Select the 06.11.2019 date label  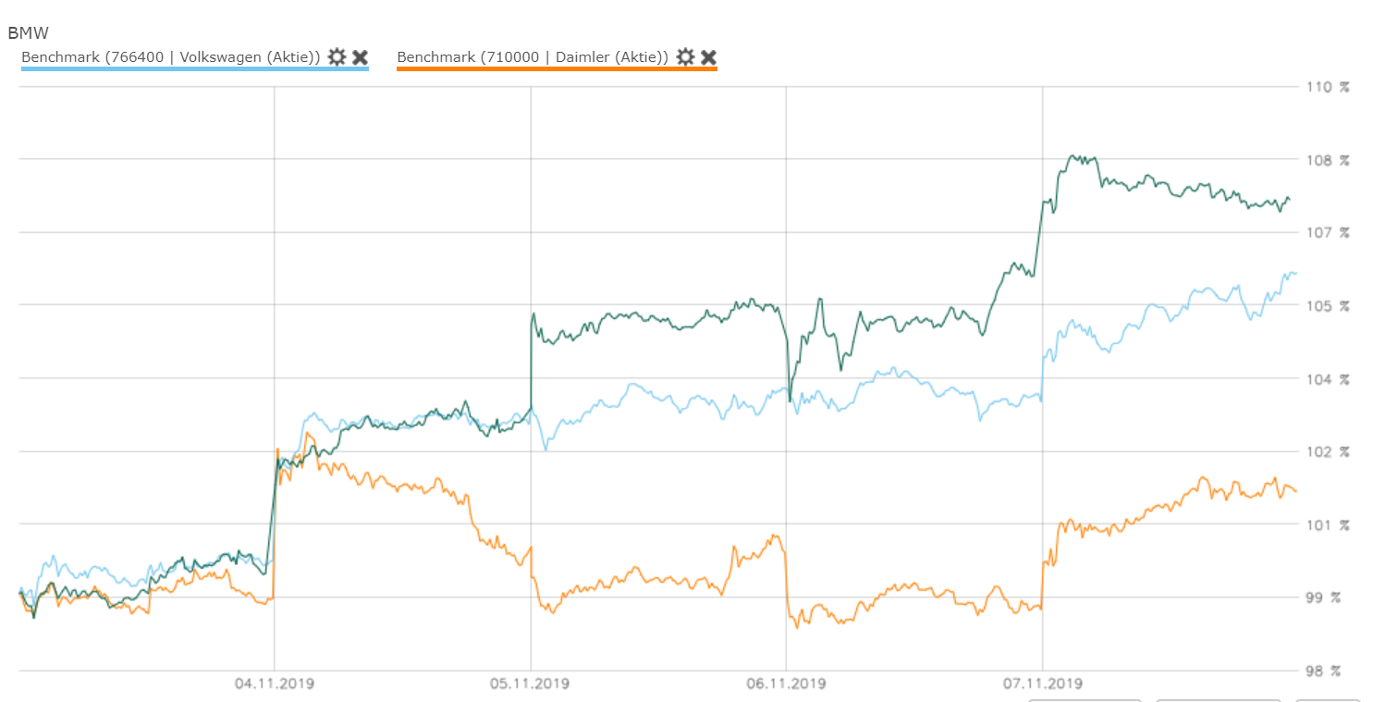pyautogui.click(x=786, y=684)
